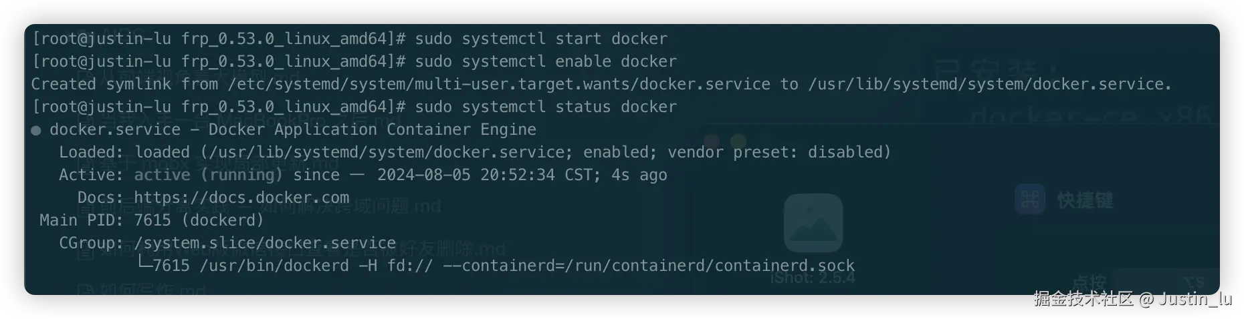Click the 快捷键 shortcut label
Screen dimensions: 1244x319
coord(1085,200)
